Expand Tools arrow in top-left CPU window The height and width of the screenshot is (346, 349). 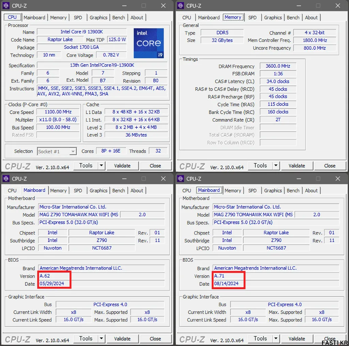102,166
